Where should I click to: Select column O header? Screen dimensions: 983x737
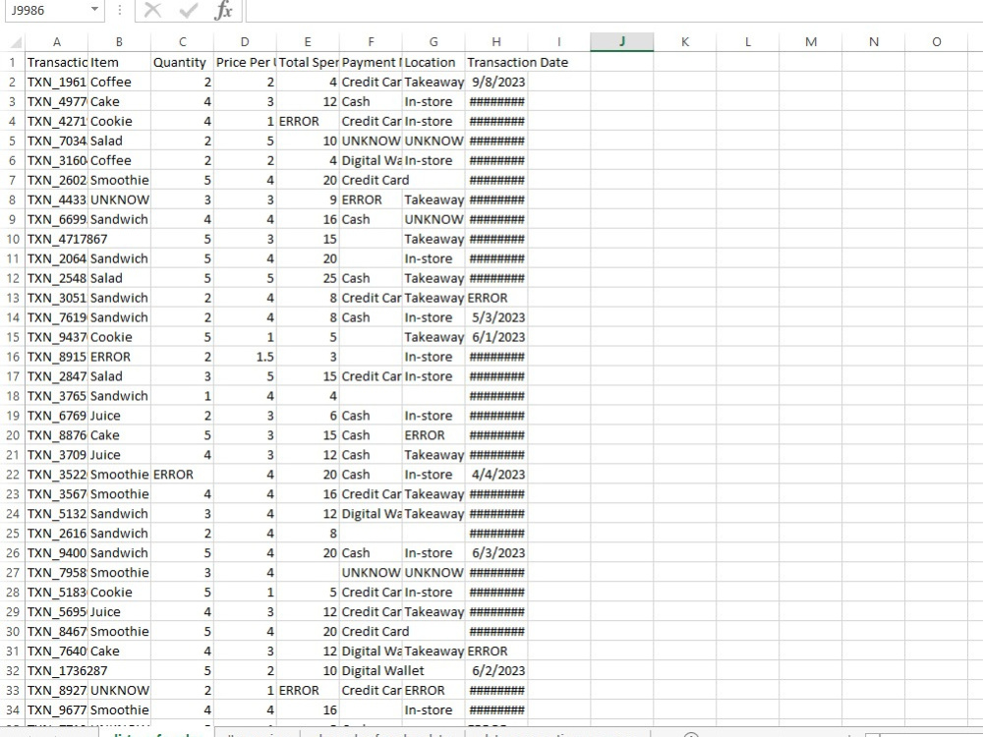click(x=936, y=42)
